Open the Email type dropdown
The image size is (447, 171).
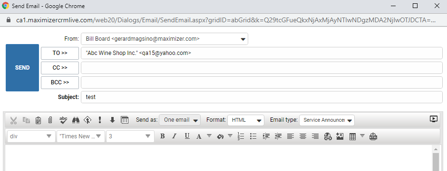pyautogui.click(x=327, y=120)
